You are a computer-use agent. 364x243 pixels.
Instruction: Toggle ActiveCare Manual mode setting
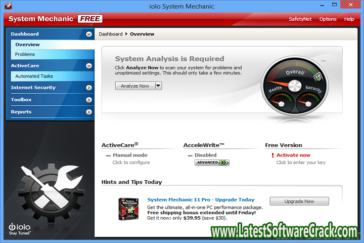tap(129, 155)
